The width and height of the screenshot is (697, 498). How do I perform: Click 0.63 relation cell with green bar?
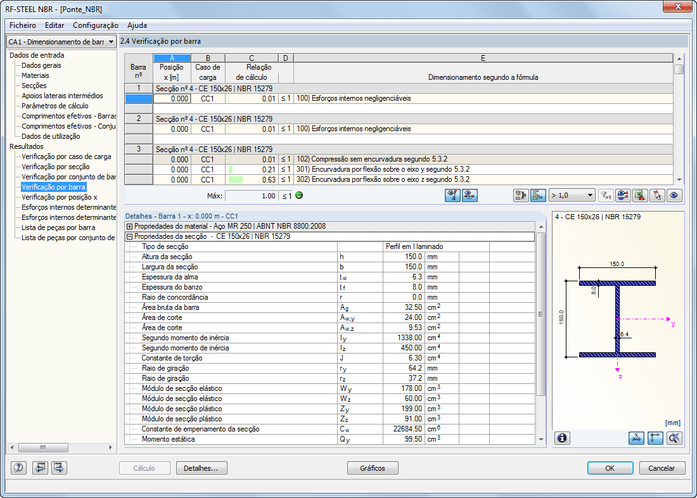252,180
